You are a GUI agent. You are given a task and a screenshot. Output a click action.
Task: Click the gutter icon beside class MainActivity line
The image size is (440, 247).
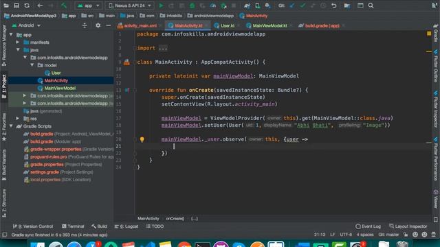pos(126,62)
